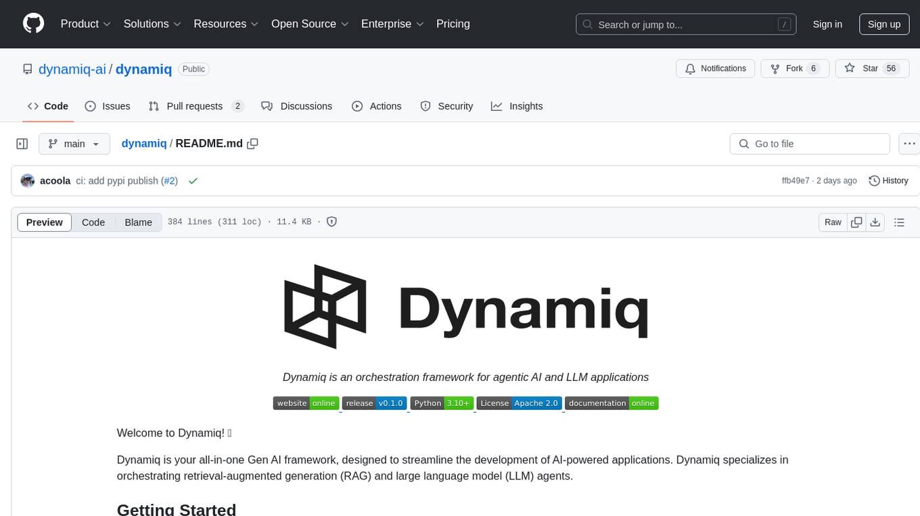
Task: Open the Insights tab
Action: pos(517,106)
